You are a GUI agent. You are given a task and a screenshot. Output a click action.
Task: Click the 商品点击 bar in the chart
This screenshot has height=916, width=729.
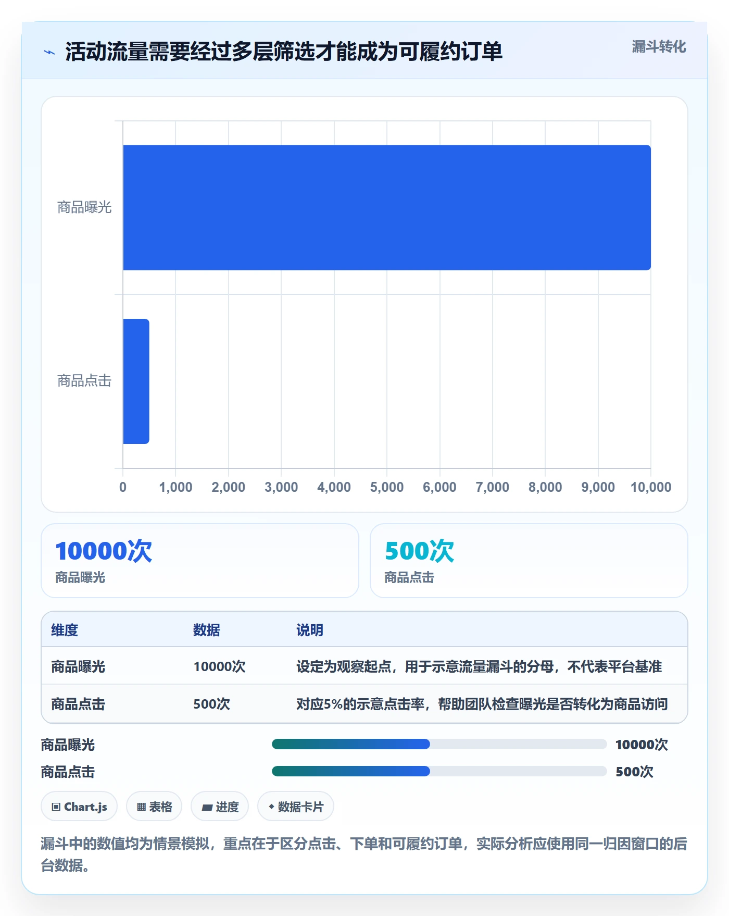(136, 381)
